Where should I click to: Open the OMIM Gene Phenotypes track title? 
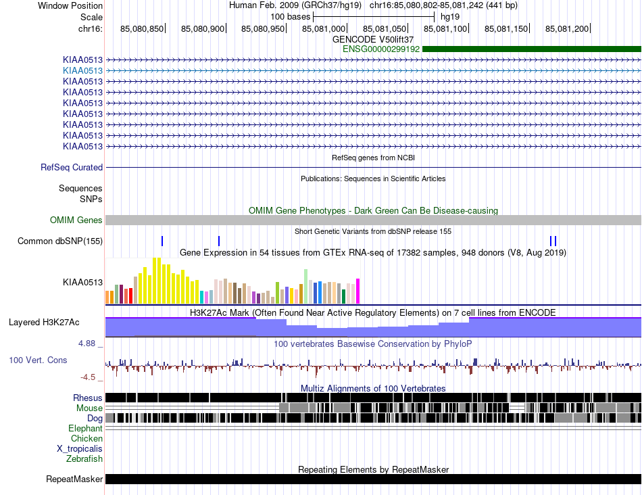click(373, 210)
